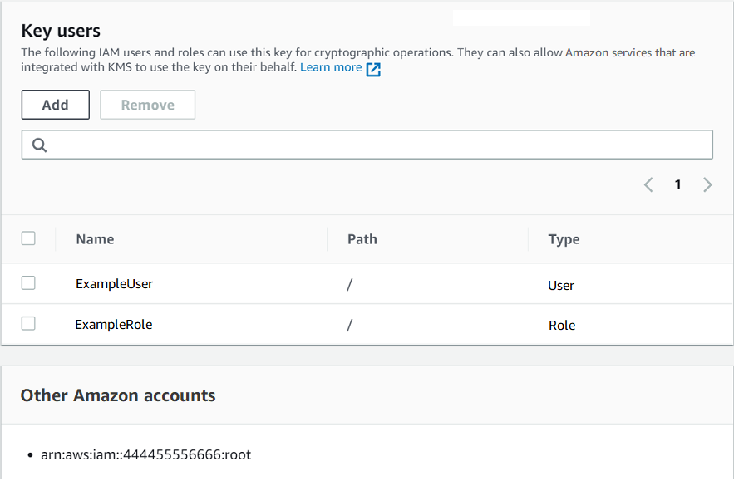Check the ExampleUser row checkbox
Viewport: 734px width, 481px height.
pyautogui.click(x=28, y=283)
